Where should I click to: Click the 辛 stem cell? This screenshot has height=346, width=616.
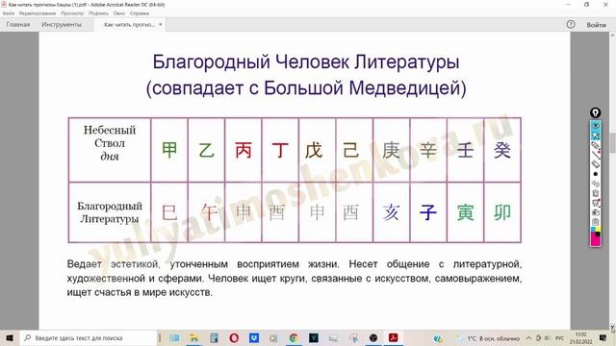[x=428, y=150]
